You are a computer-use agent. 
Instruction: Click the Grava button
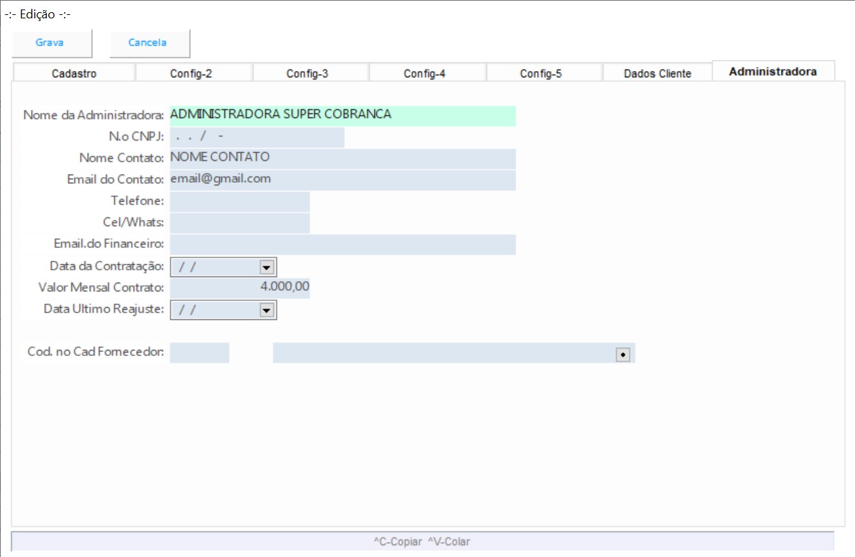[x=50, y=43]
